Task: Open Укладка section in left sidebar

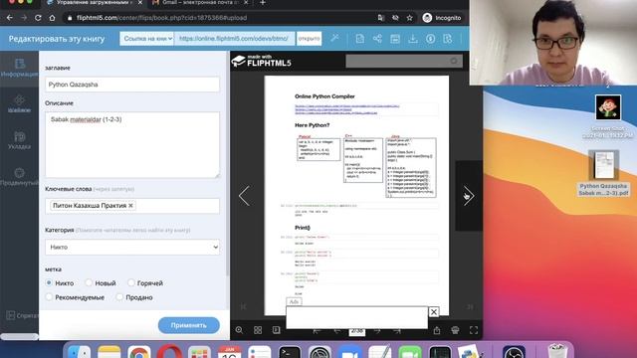Action: (19, 140)
